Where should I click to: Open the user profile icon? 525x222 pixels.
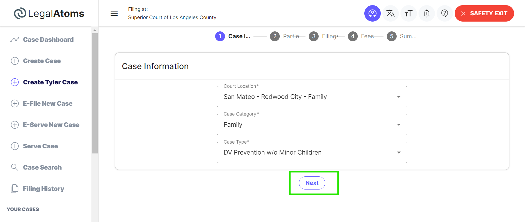pyautogui.click(x=372, y=13)
